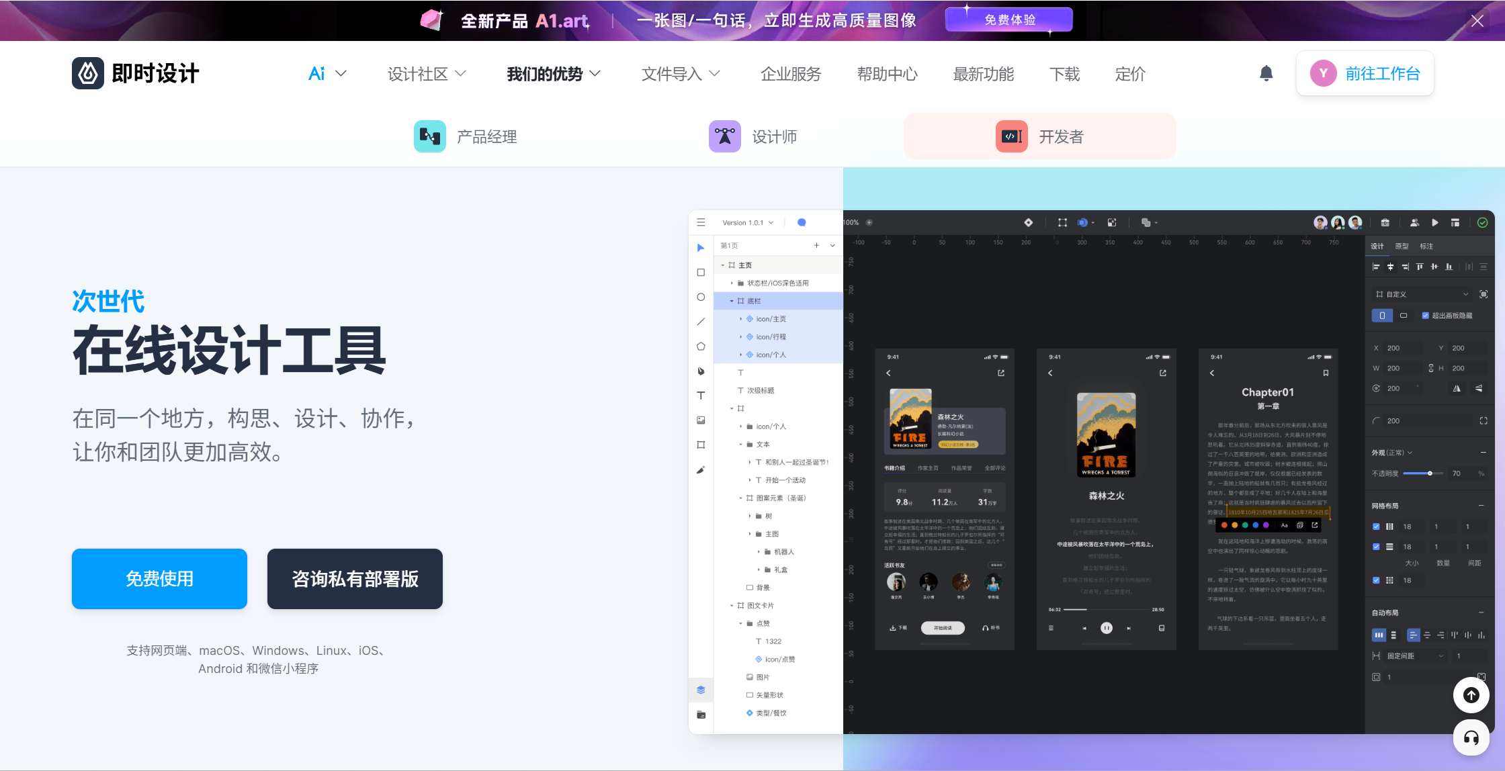
Task: Click the notification bell icon
Action: [x=1266, y=73]
